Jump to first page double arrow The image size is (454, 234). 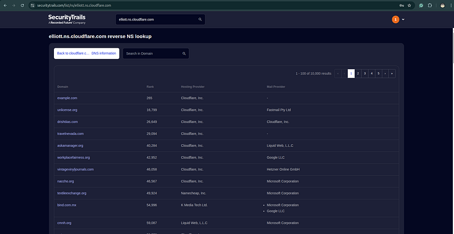click(x=338, y=74)
